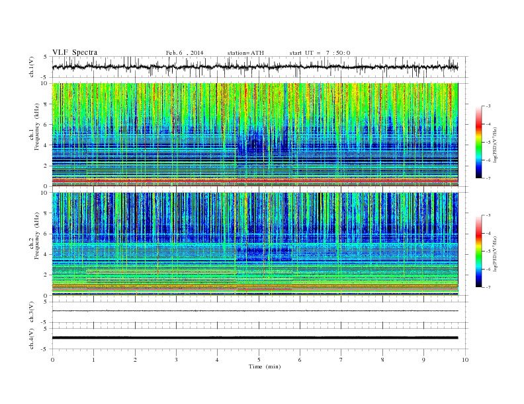Click the time axis tick label '8'
This screenshot has width=524, height=404.
(382, 360)
